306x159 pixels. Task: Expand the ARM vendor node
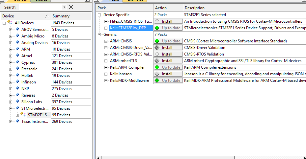(11, 49)
